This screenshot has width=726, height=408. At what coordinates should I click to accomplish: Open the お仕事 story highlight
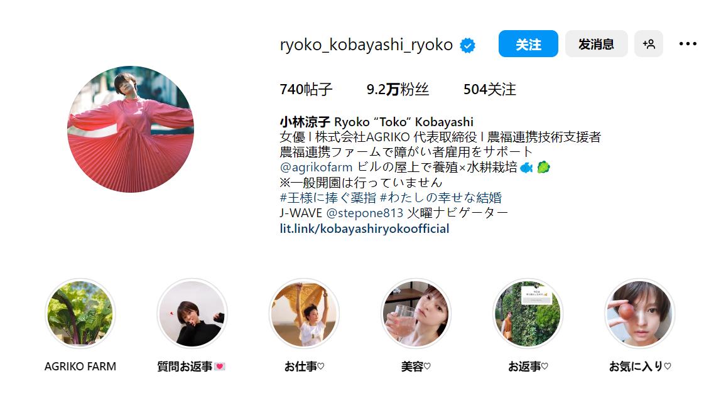click(x=304, y=314)
